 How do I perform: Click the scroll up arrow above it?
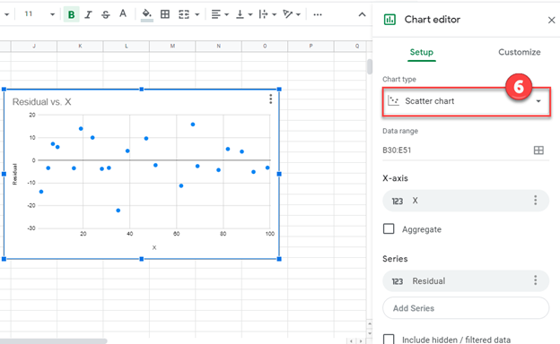point(370,323)
